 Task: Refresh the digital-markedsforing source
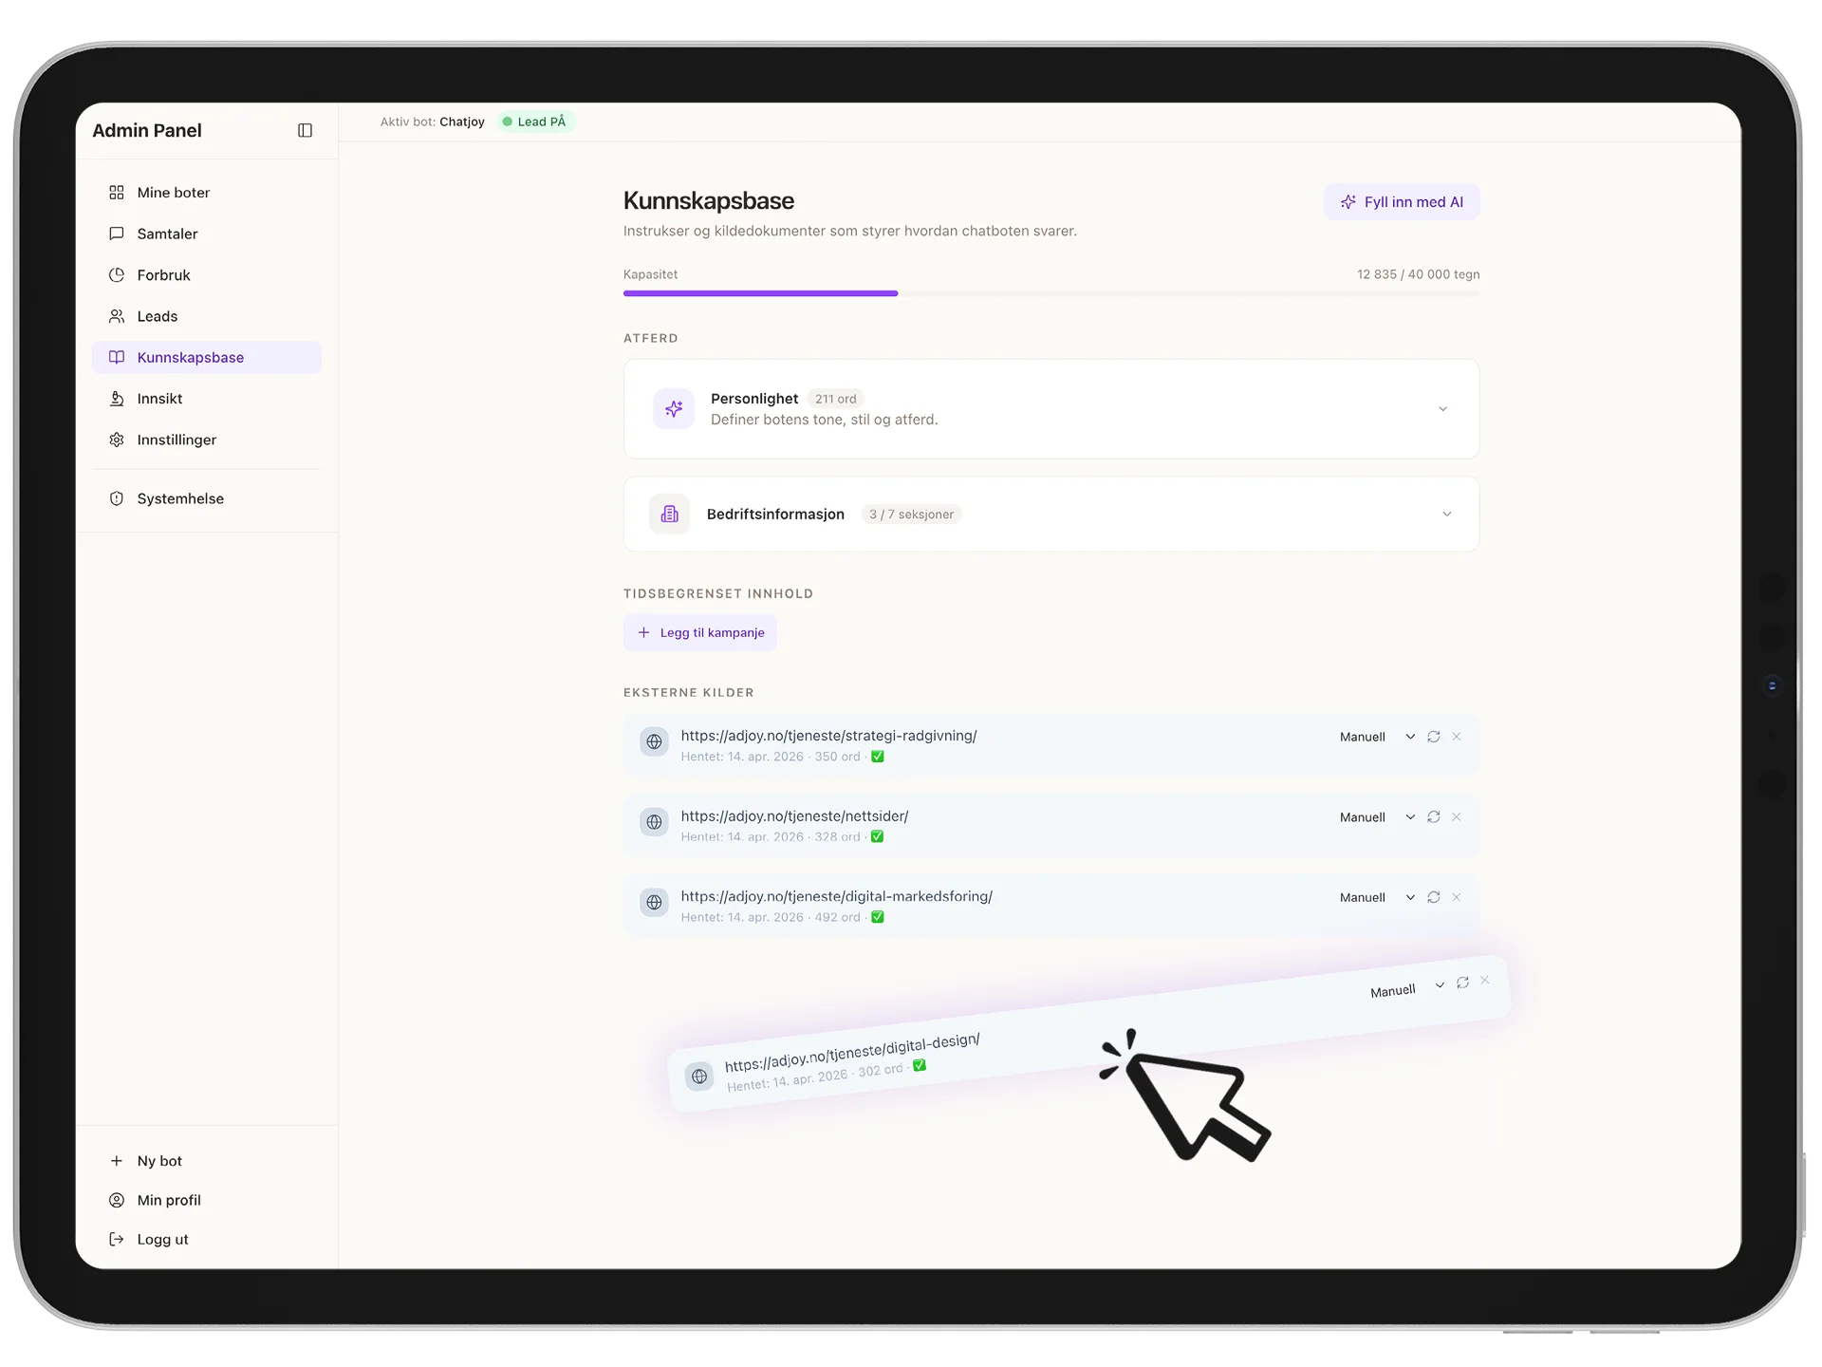tap(1433, 897)
